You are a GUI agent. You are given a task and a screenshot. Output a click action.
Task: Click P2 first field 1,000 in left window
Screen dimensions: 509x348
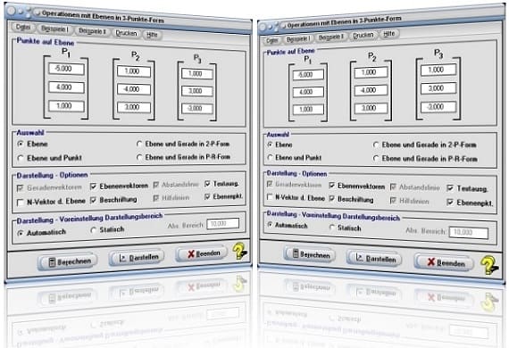pyautogui.click(x=134, y=71)
